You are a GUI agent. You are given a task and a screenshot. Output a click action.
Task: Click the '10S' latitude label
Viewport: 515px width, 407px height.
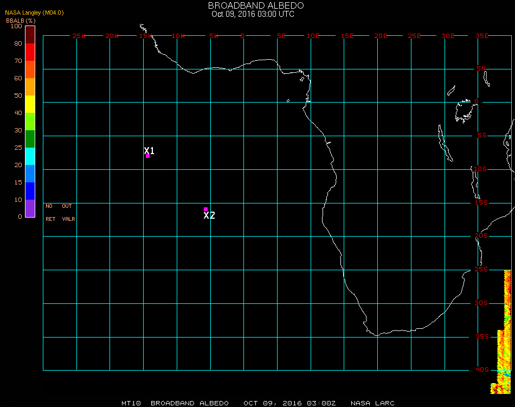480,169
